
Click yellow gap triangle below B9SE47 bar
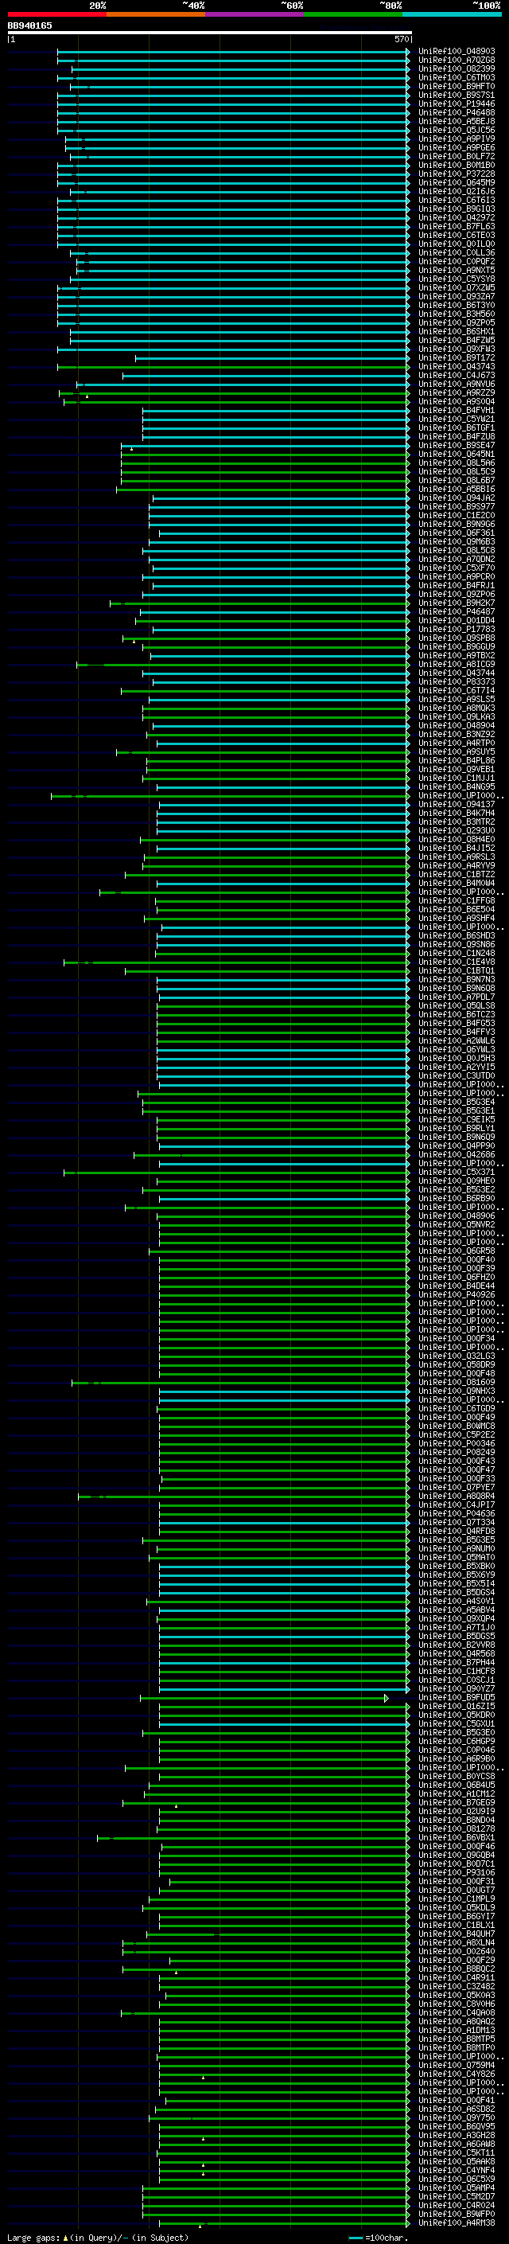[132, 449]
